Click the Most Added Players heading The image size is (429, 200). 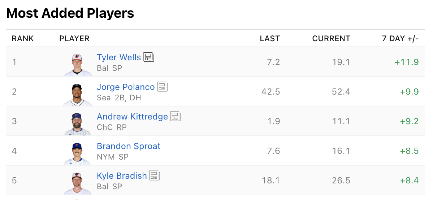click(x=70, y=13)
